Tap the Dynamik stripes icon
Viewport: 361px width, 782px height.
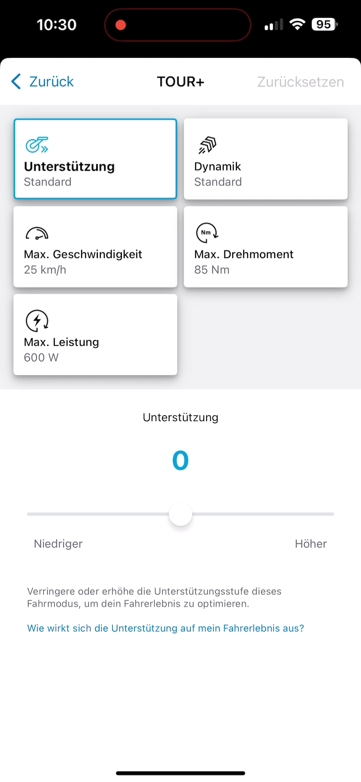tap(207, 145)
